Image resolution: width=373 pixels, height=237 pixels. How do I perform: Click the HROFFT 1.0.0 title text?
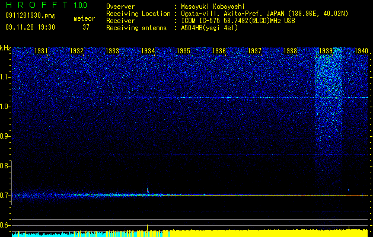tap(46, 5)
